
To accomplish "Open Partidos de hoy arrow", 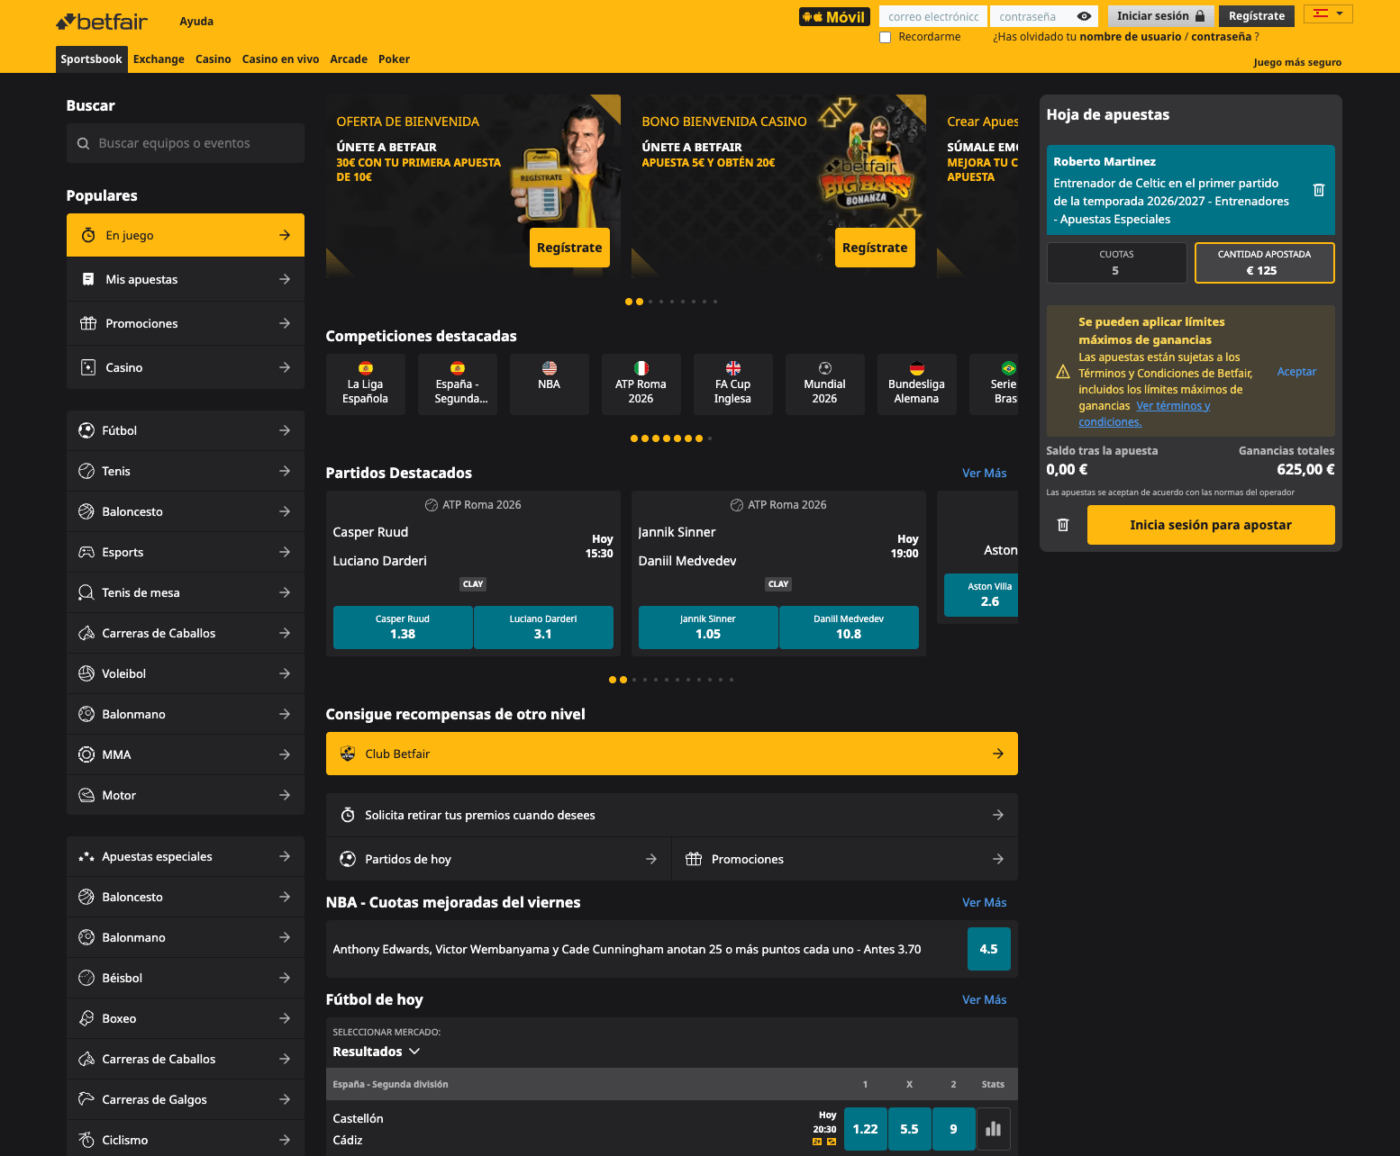I will tap(651, 859).
